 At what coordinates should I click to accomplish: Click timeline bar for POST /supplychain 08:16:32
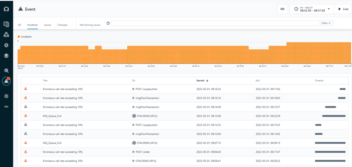pos(343,89)
